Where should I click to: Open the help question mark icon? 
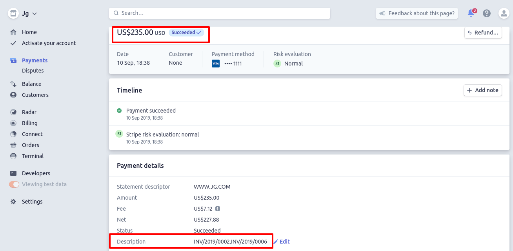(x=487, y=13)
